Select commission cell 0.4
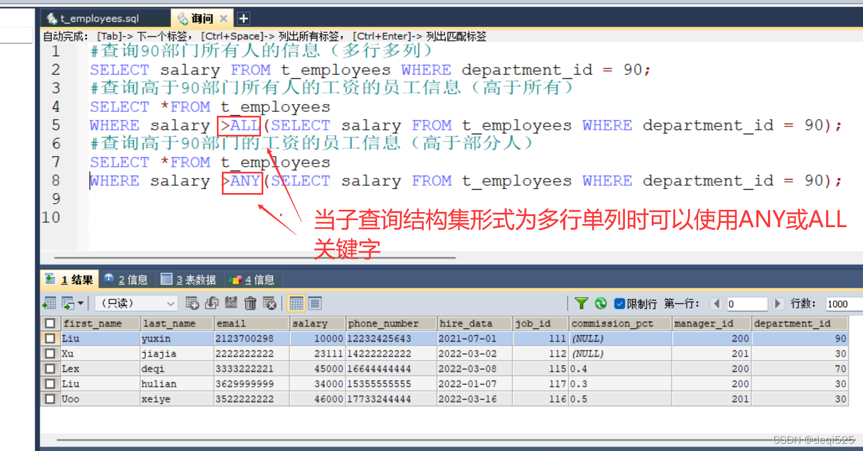This screenshot has height=451, width=863. pos(620,369)
